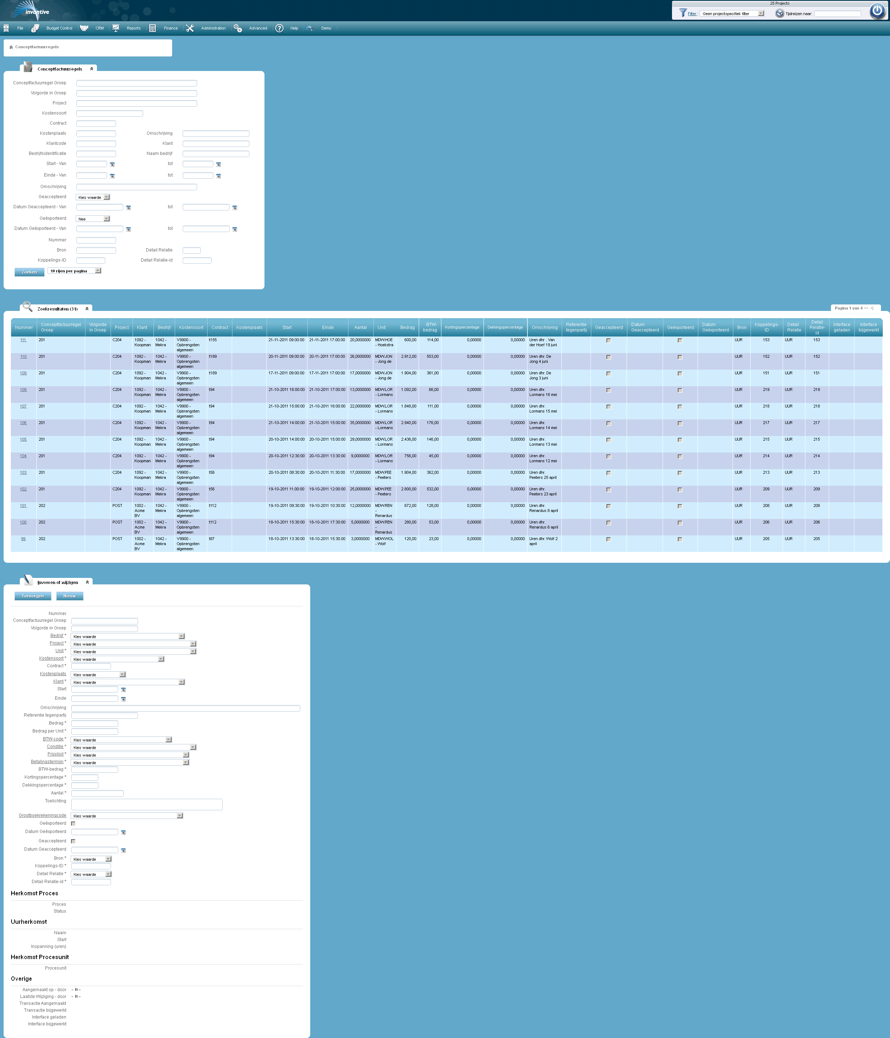Tick the Geëxporteerd checkbox in row 105
Viewport: 890px width, 1038px height.
tap(680, 440)
